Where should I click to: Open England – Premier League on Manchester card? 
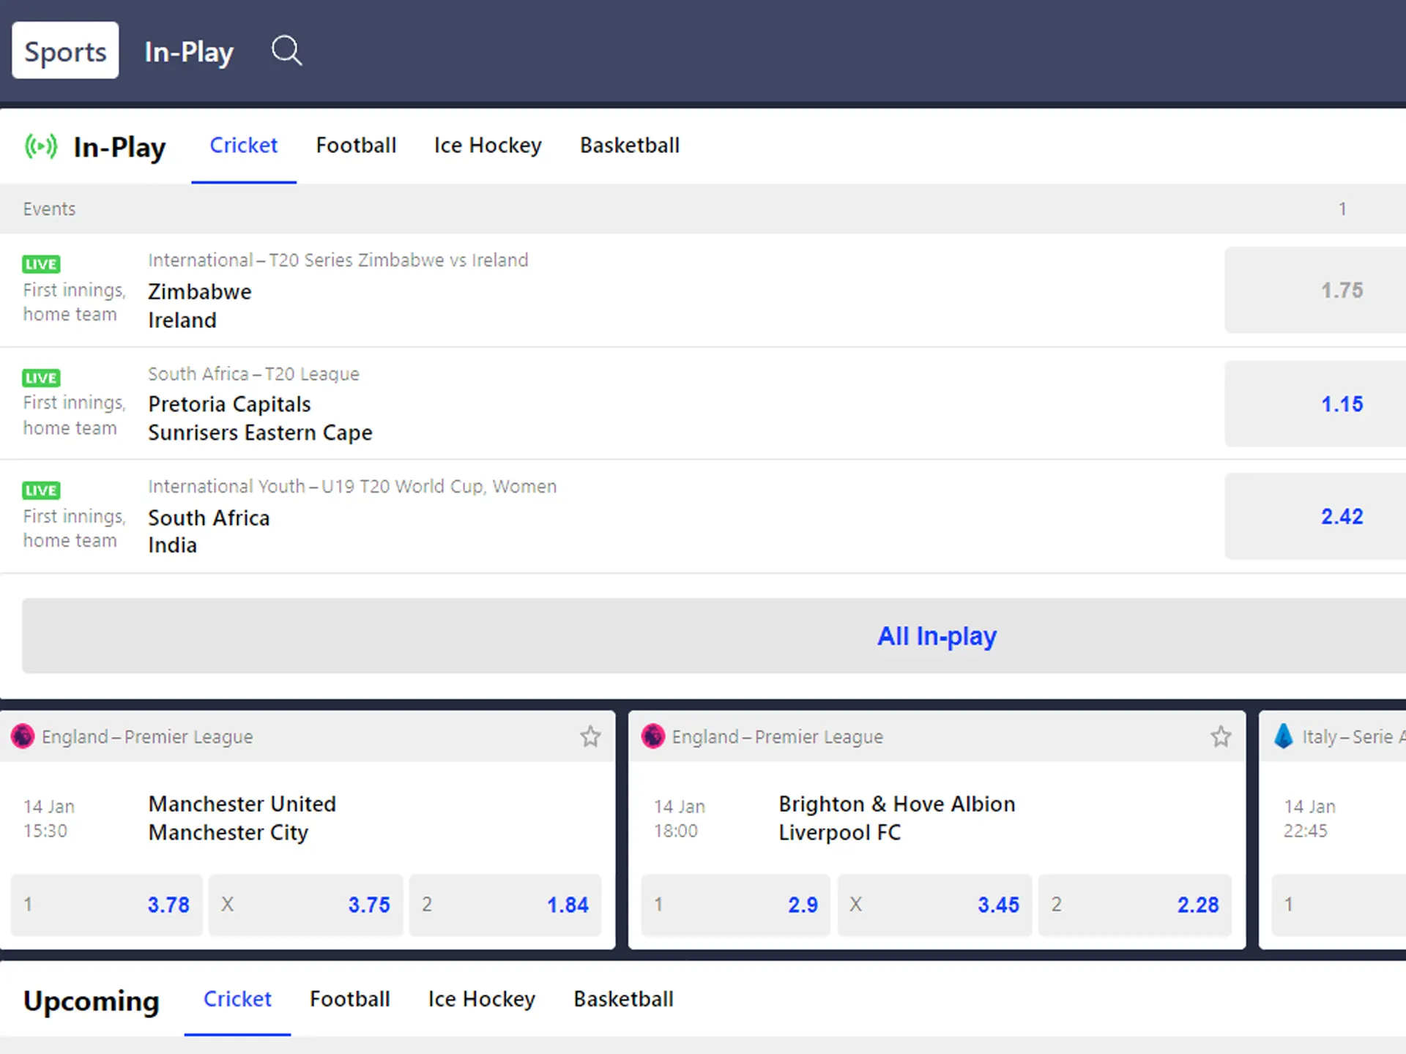147,736
